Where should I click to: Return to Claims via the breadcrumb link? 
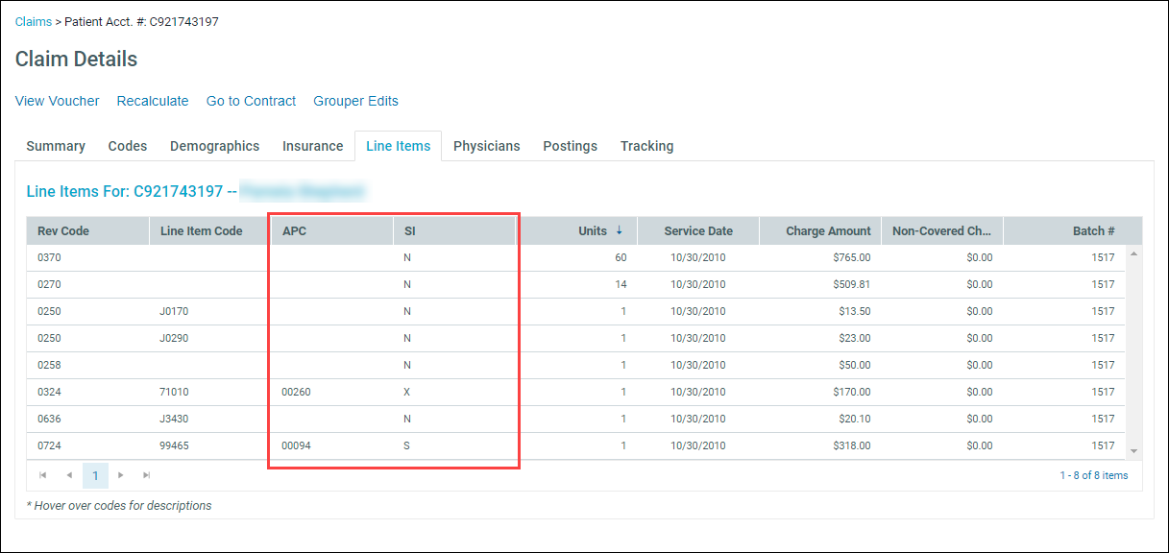[x=33, y=21]
